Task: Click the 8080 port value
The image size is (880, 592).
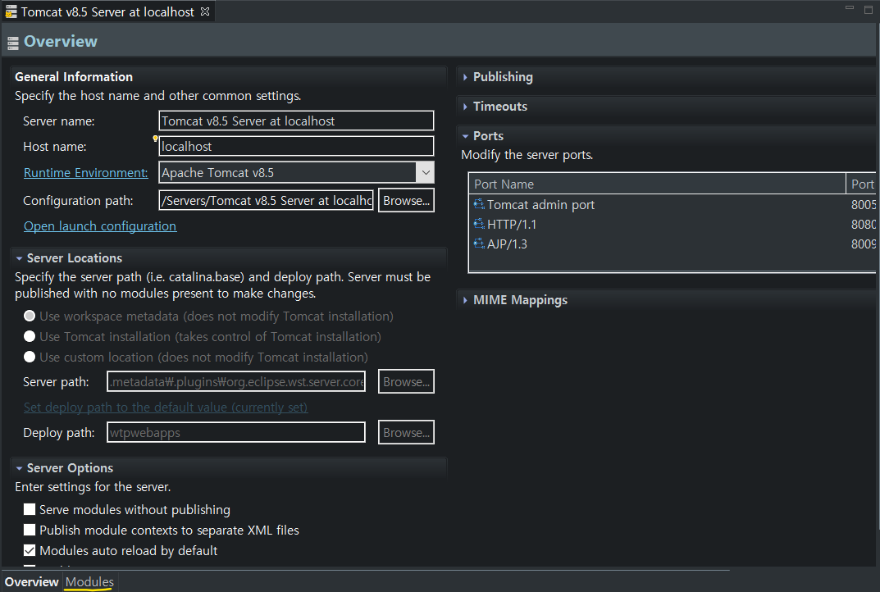Action: tap(863, 225)
